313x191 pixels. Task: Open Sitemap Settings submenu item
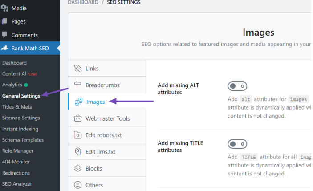pyautogui.click(x=21, y=118)
